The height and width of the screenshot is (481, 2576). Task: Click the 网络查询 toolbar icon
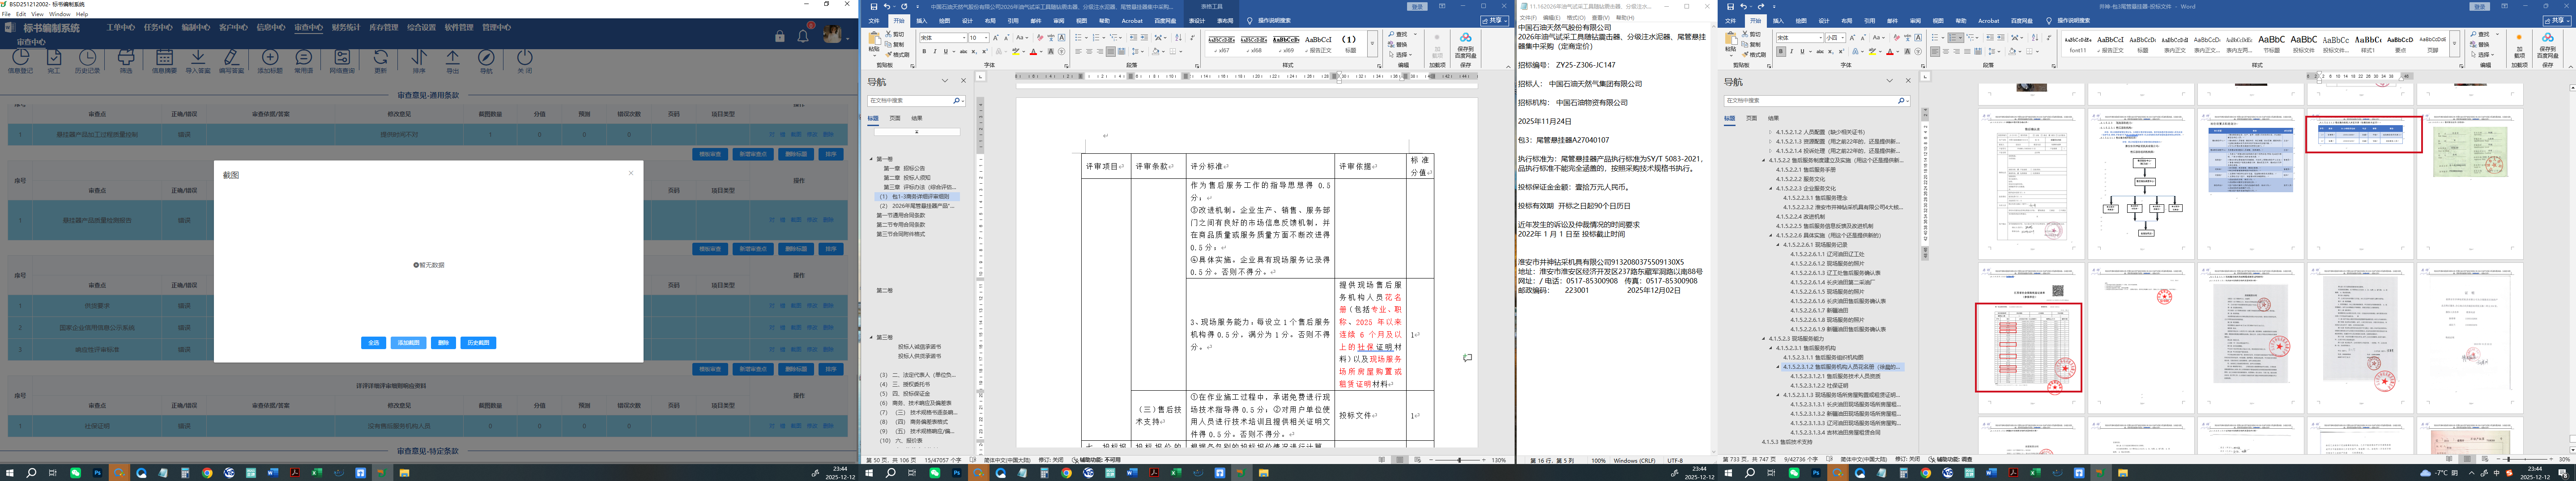(342, 62)
